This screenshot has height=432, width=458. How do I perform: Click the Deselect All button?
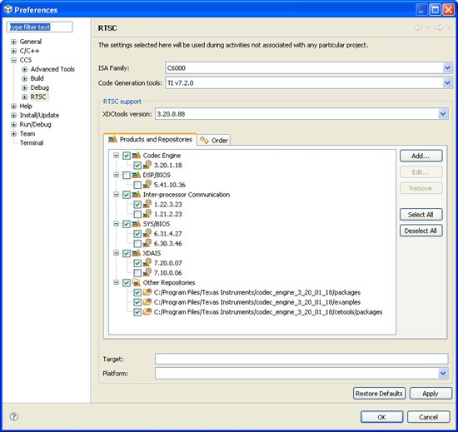point(421,231)
